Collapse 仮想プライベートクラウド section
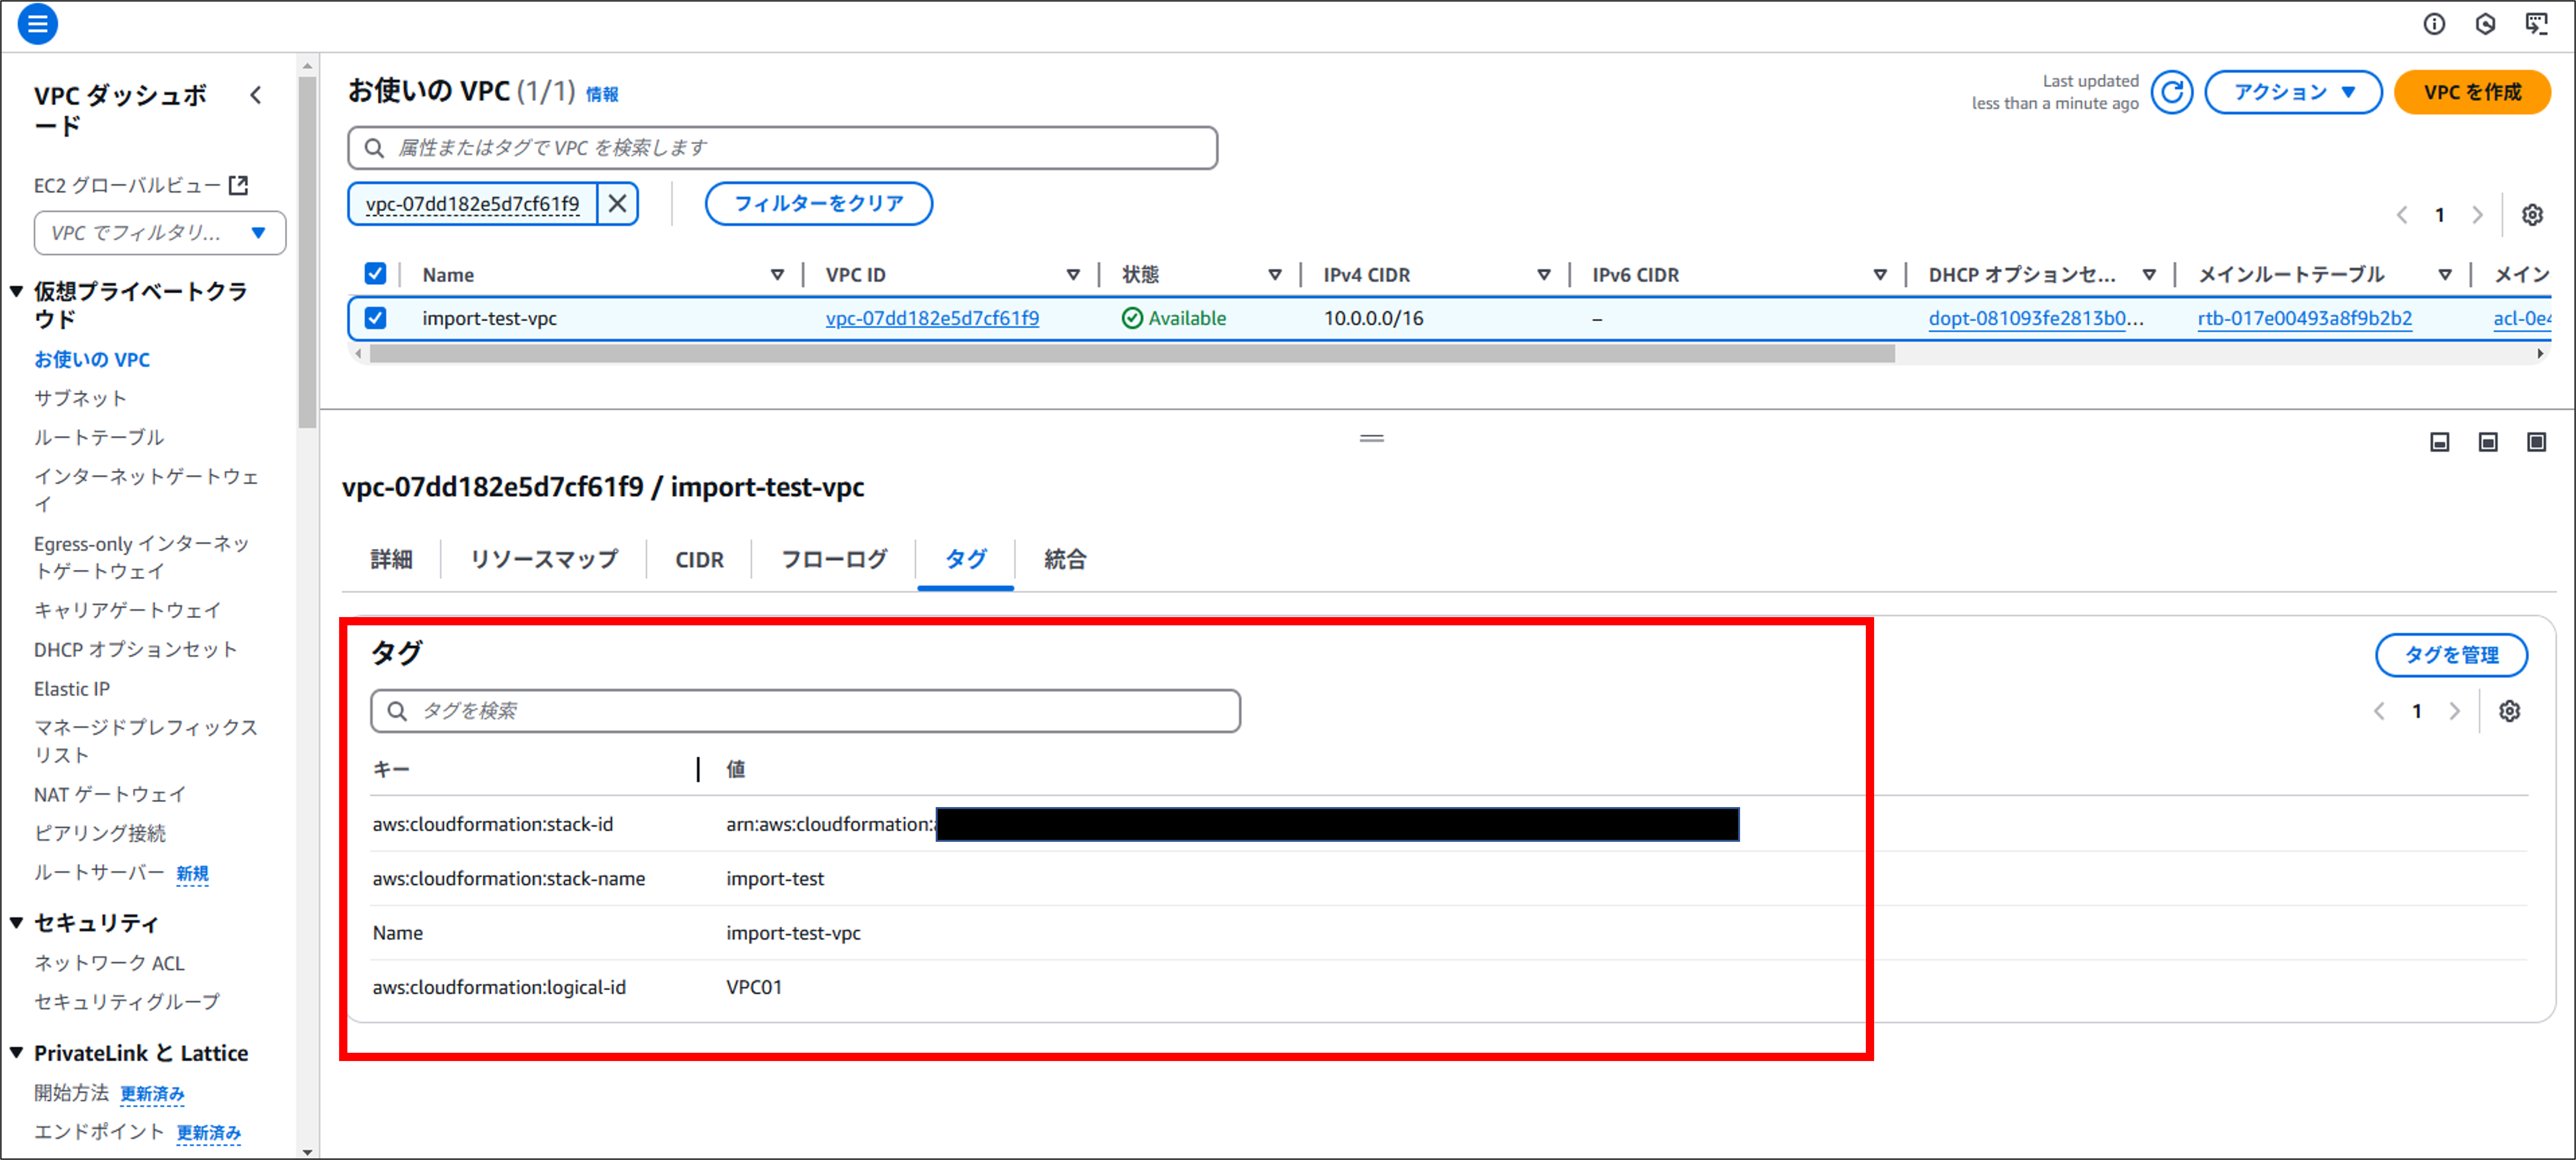Screen dimensions: 2576x1160 [17, 292]
